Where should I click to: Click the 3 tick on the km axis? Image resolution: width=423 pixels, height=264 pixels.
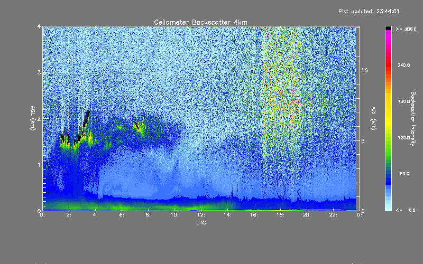39,72
